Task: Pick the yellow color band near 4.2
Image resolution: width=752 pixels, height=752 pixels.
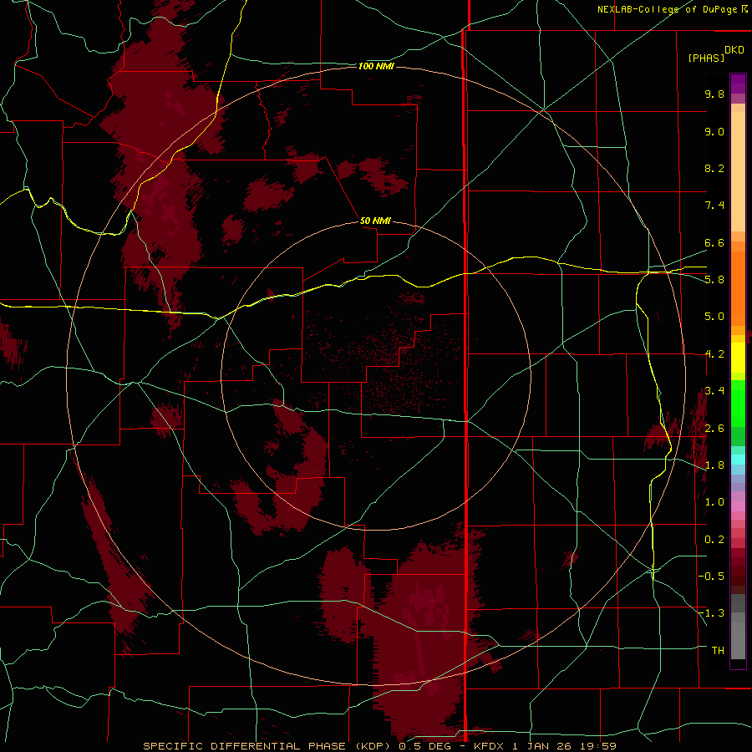Action: pos(738,358)
